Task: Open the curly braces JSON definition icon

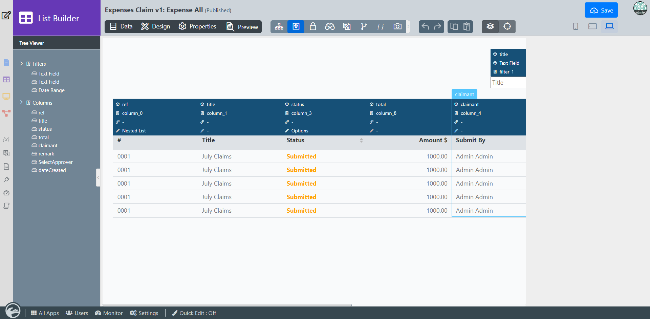Action: pos(381,26)
